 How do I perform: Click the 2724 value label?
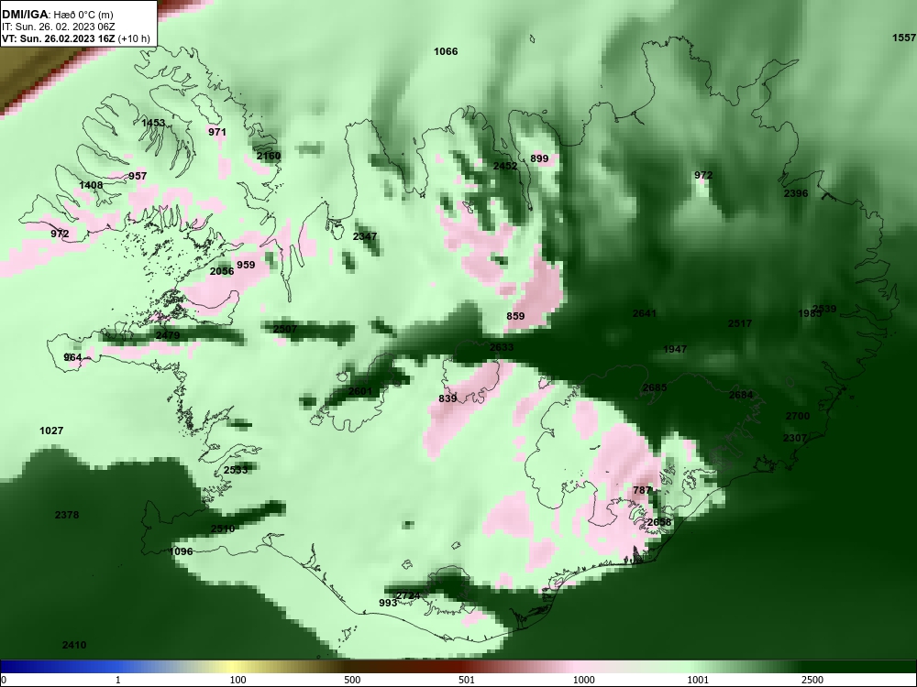(408, 596)
